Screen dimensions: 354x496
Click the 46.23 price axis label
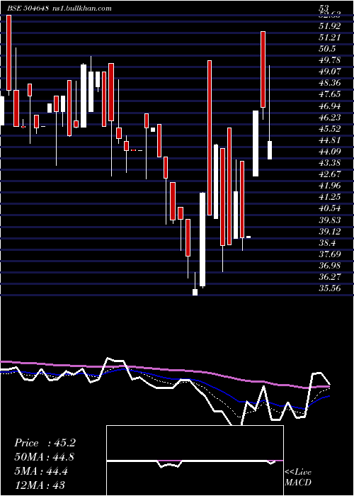(330, 118)
